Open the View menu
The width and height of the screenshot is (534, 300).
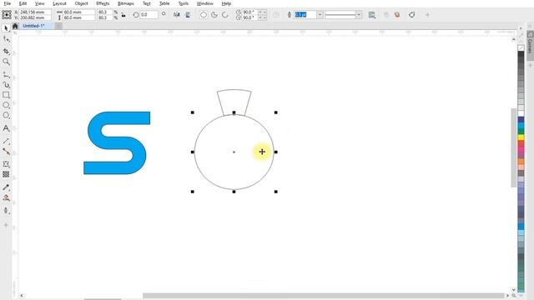pyautogui.click(x=39, y=3)
